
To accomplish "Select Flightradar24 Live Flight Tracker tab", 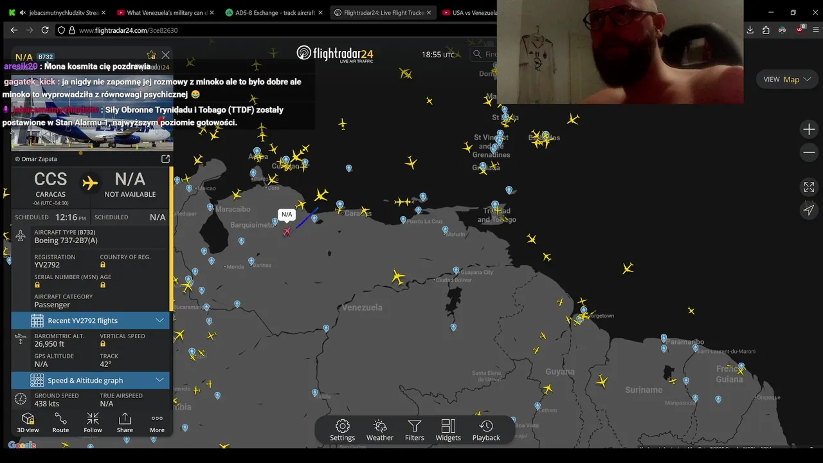I will click(384, 13).
